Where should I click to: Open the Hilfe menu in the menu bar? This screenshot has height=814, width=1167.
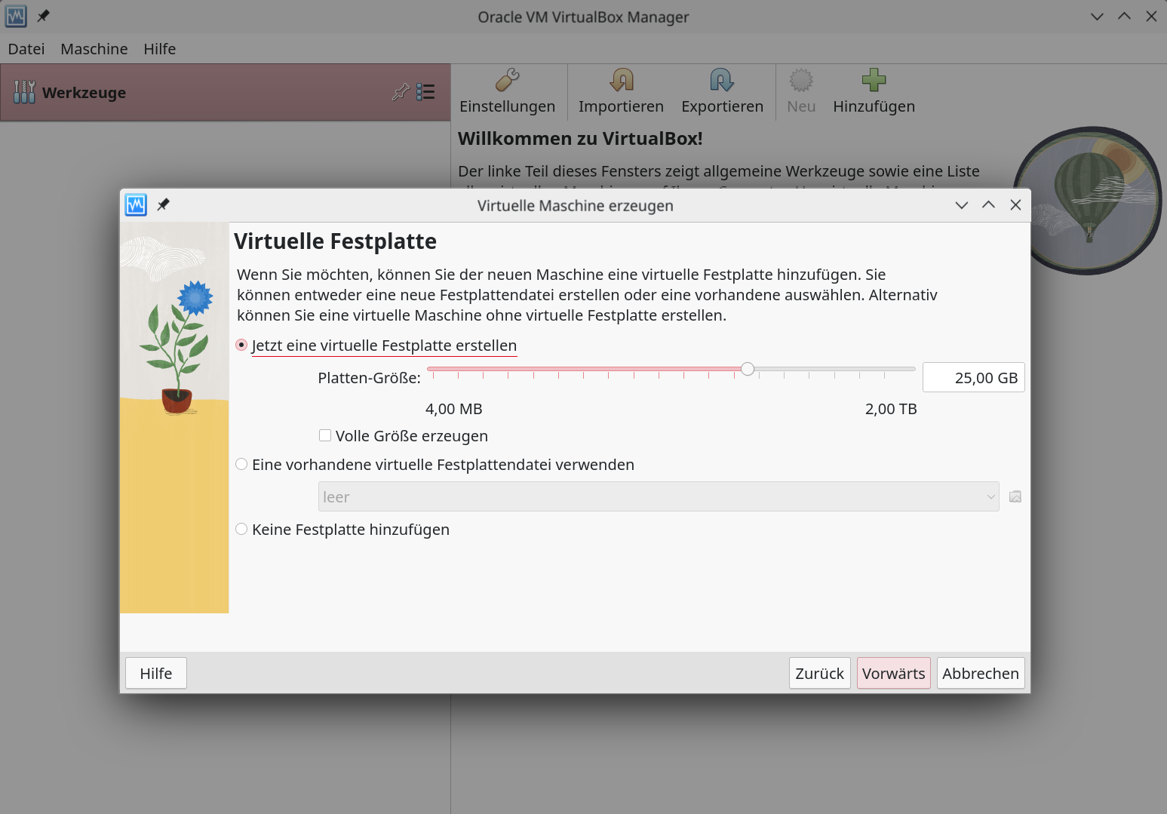tap(160, 49)
